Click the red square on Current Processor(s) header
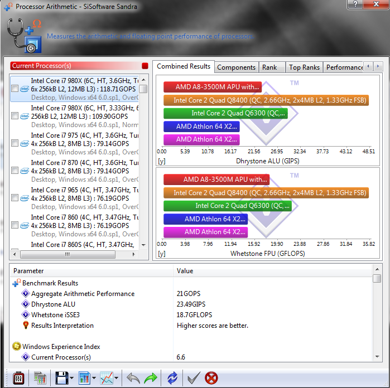Viewport: 390px width, 388px height. 145,66
